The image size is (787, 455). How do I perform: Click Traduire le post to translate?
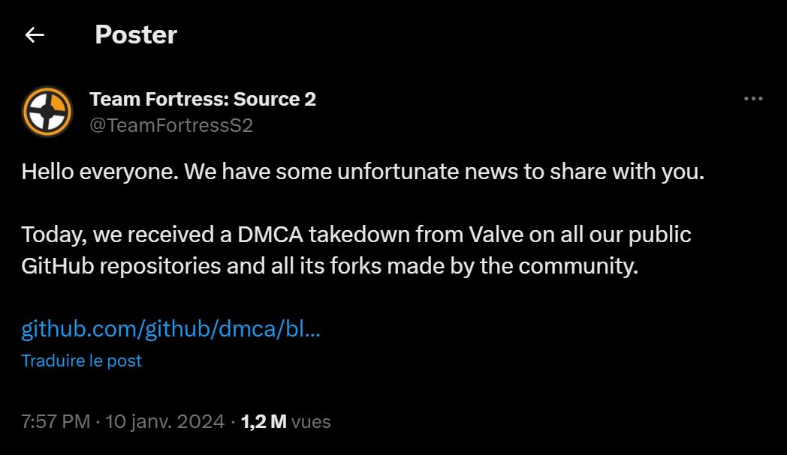(83, 361)
